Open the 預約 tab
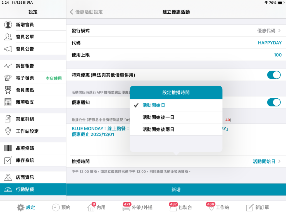 pos(61,207)
